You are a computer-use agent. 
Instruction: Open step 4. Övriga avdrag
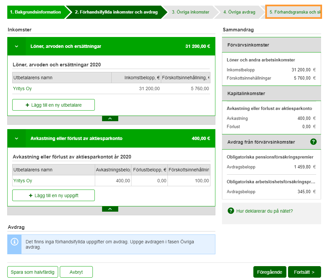pyautogui.click(x=239, y=12)
